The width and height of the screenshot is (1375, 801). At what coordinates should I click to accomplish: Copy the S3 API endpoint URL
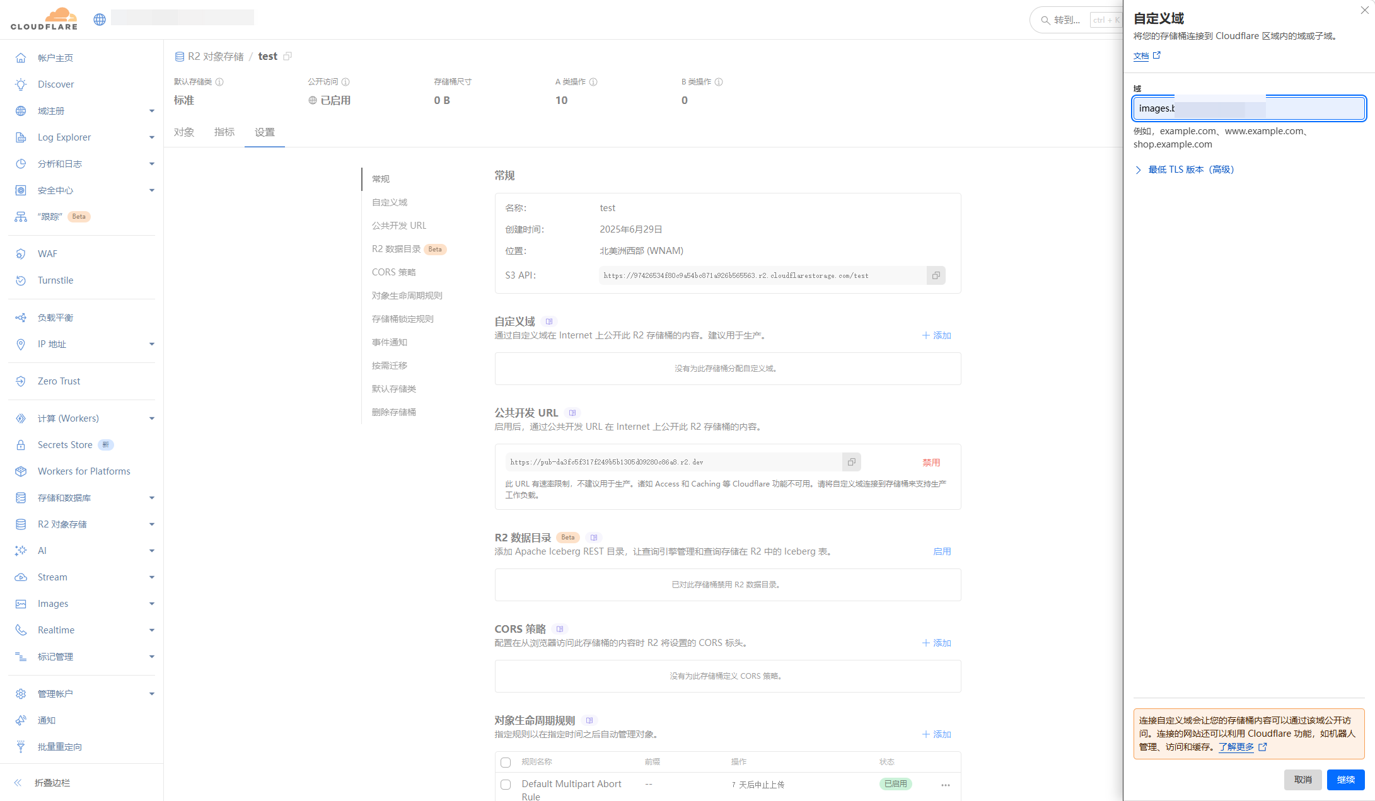pyautogui.click(x=936, y=275)
